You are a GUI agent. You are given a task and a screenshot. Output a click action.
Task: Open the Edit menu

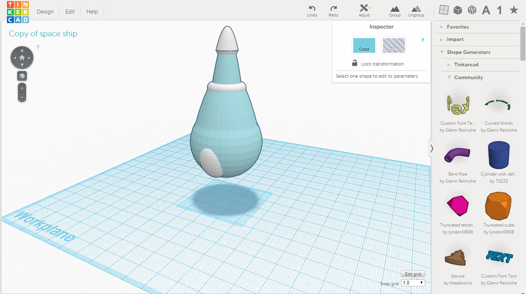click(70, 12)
